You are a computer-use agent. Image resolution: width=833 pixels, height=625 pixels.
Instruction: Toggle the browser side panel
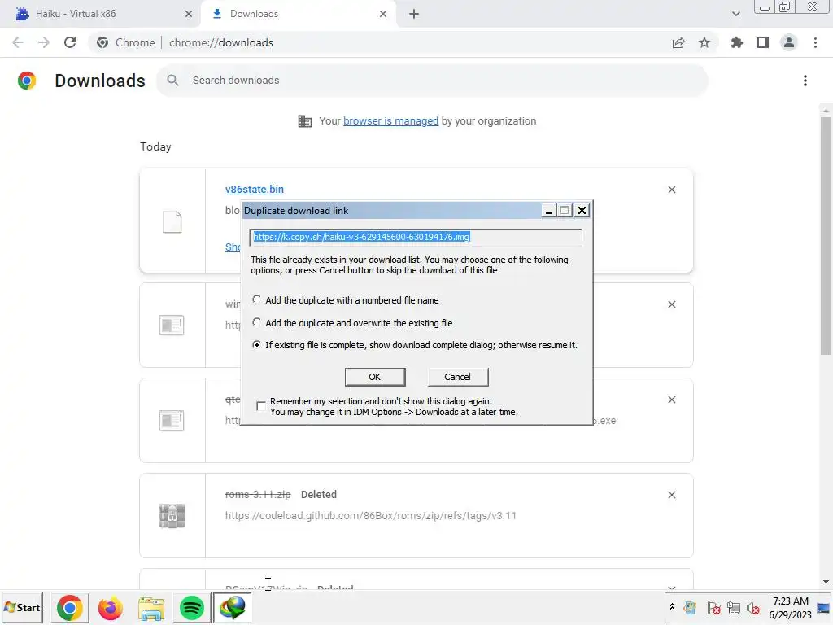pyautogui.click(x=763, y=42)
